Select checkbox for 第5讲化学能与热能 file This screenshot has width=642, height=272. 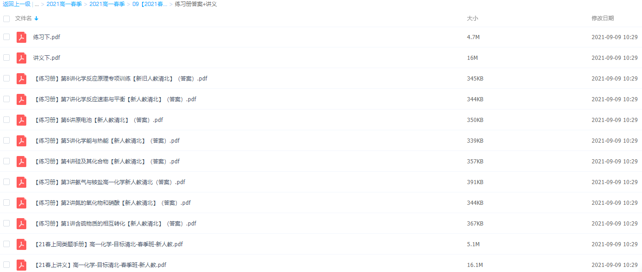click(6, 140)
